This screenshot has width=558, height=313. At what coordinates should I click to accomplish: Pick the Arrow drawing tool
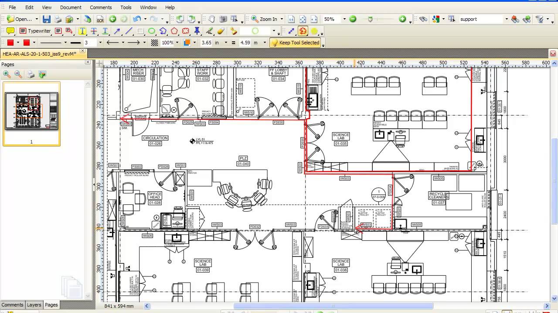tap(117, 31)
